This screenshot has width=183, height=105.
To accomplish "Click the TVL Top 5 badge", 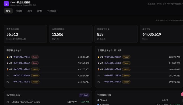I will (84, 95).
